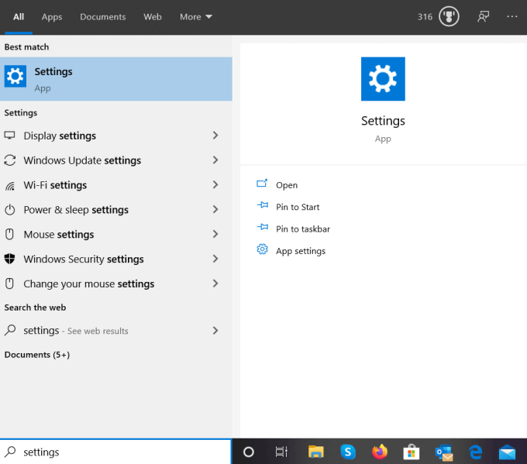Click the Cortana circle on the taskbar
The width and height of the screenshot is (527, 464).
(249, 452)
